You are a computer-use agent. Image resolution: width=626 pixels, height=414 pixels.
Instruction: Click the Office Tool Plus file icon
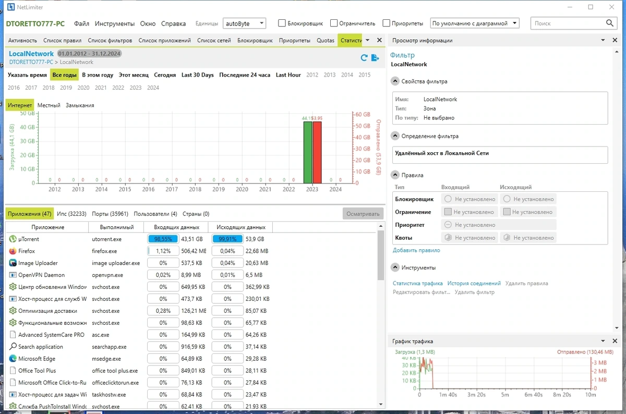[x=13, y=371]
